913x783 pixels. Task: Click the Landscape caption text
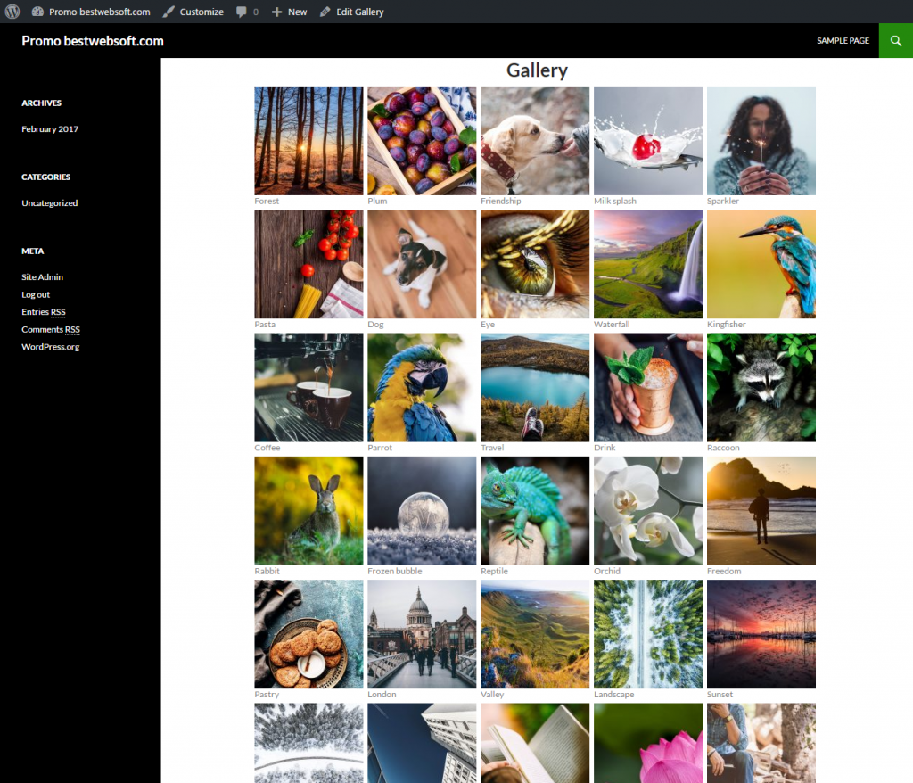[613, 695]
